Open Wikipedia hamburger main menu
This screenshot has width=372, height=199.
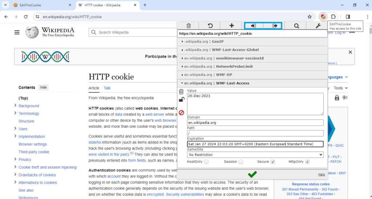[17, 32]
